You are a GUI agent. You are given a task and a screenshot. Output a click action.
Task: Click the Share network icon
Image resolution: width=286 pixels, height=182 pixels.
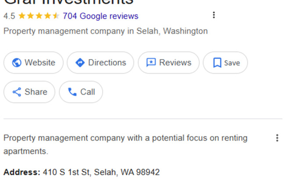[17, 92]
